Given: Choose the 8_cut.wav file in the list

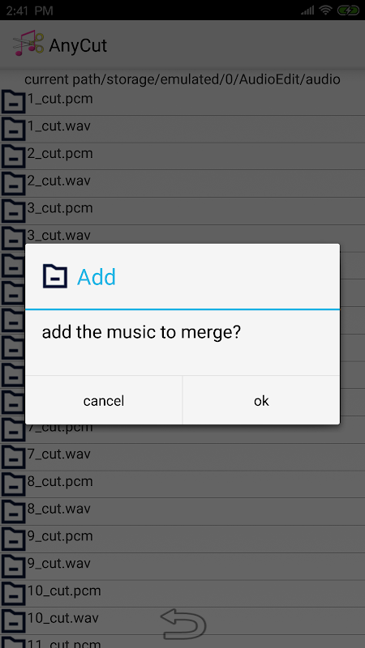Looking at the screenshot, I should coord(182,511).
